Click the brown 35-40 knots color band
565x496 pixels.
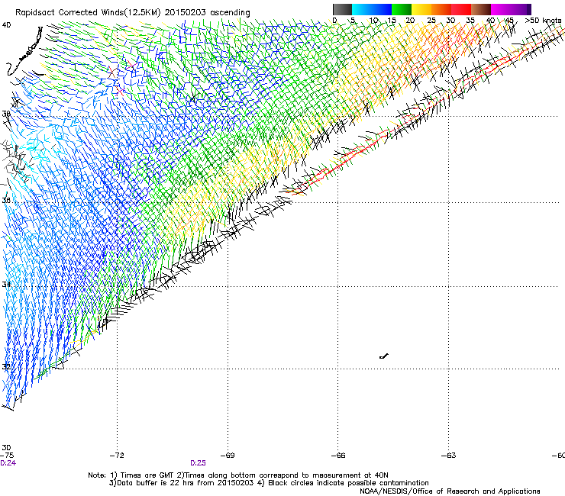click(x=481, y=9)
